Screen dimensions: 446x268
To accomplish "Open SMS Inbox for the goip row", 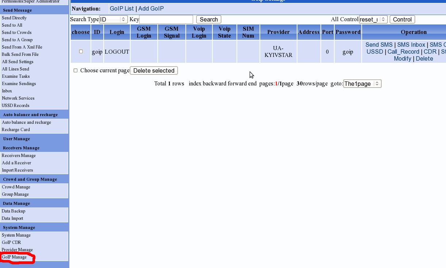I will (x=411, y=45).
